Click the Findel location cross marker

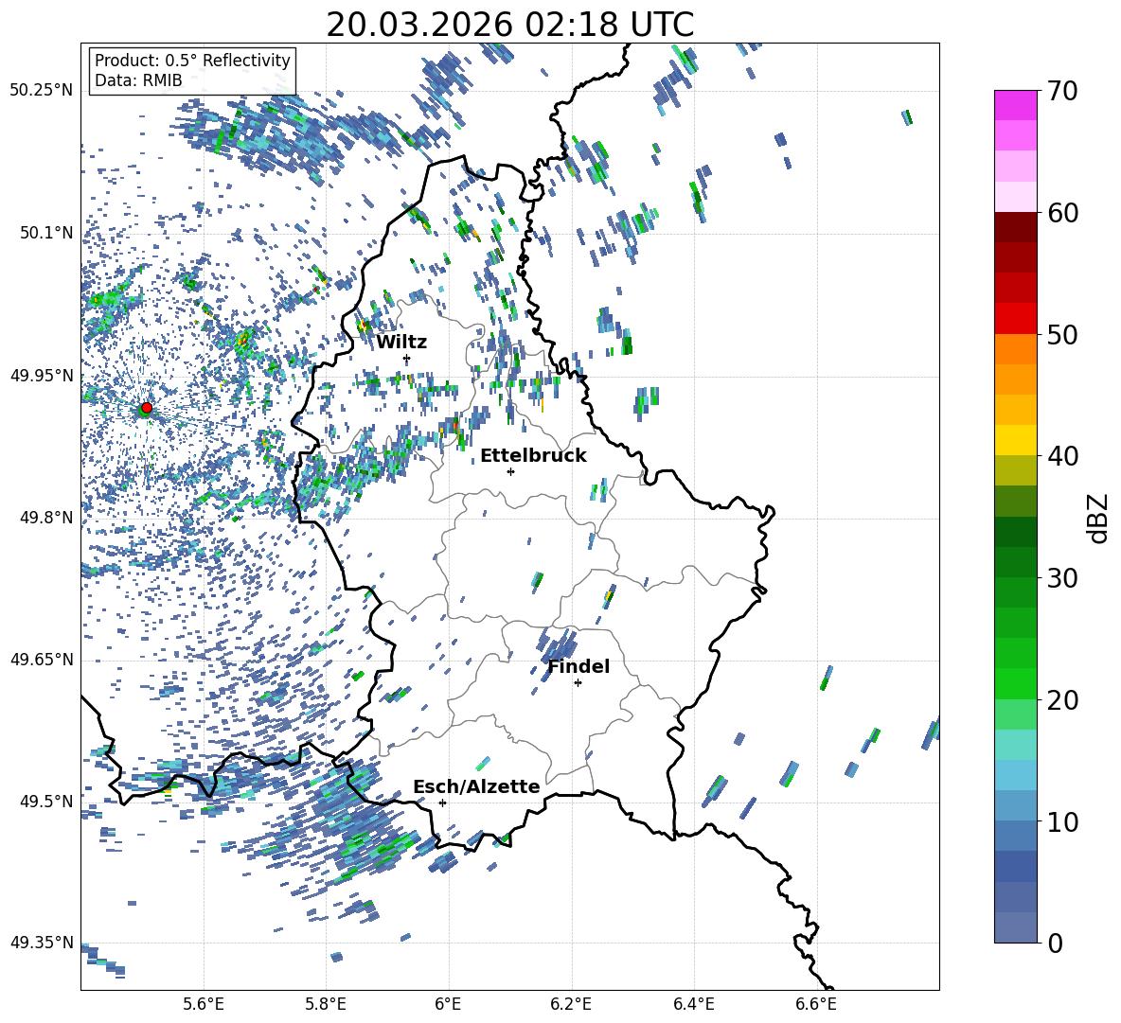click(x=578, y=682)
